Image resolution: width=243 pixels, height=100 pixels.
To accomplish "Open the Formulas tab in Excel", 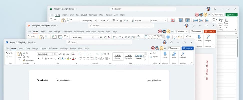I will pos(93,15).
